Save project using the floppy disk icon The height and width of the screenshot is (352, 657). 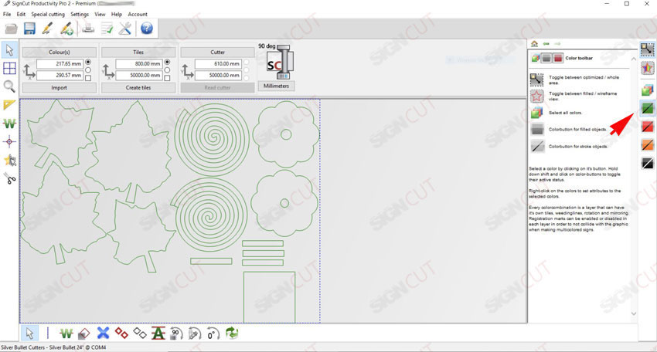pyautogui.click(x=29, y=29)
